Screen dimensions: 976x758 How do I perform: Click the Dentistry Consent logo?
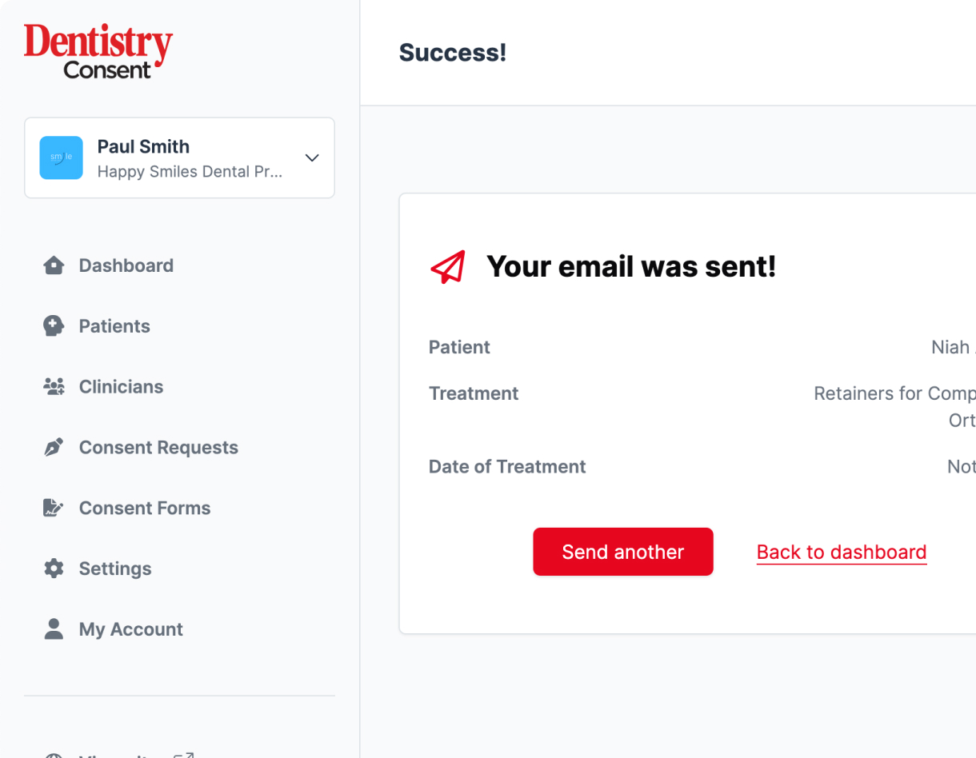tap(98, 52)
